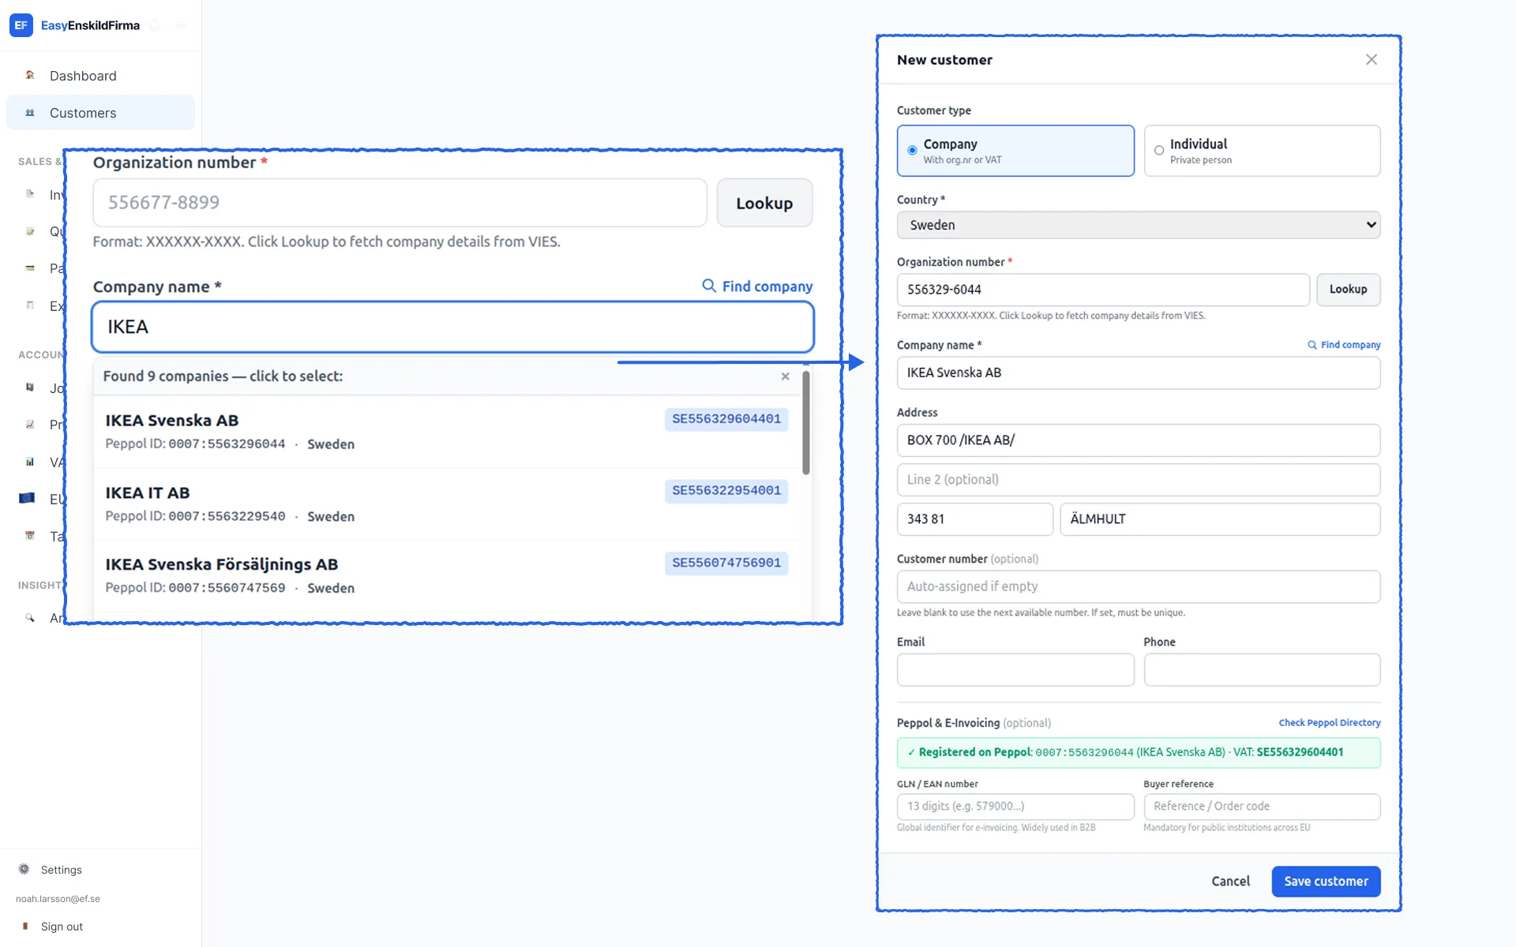Click the Find company link in the enlarged panel
The width and height of the screenshot is (1516, 947).
point(757,286)
